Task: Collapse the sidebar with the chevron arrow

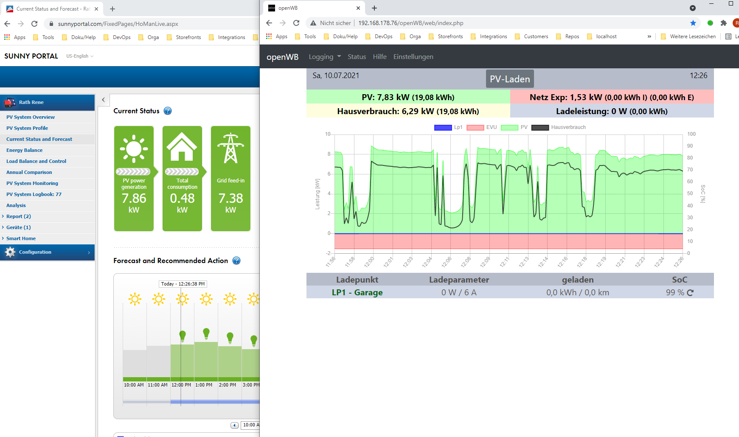Action: point(103,100)
